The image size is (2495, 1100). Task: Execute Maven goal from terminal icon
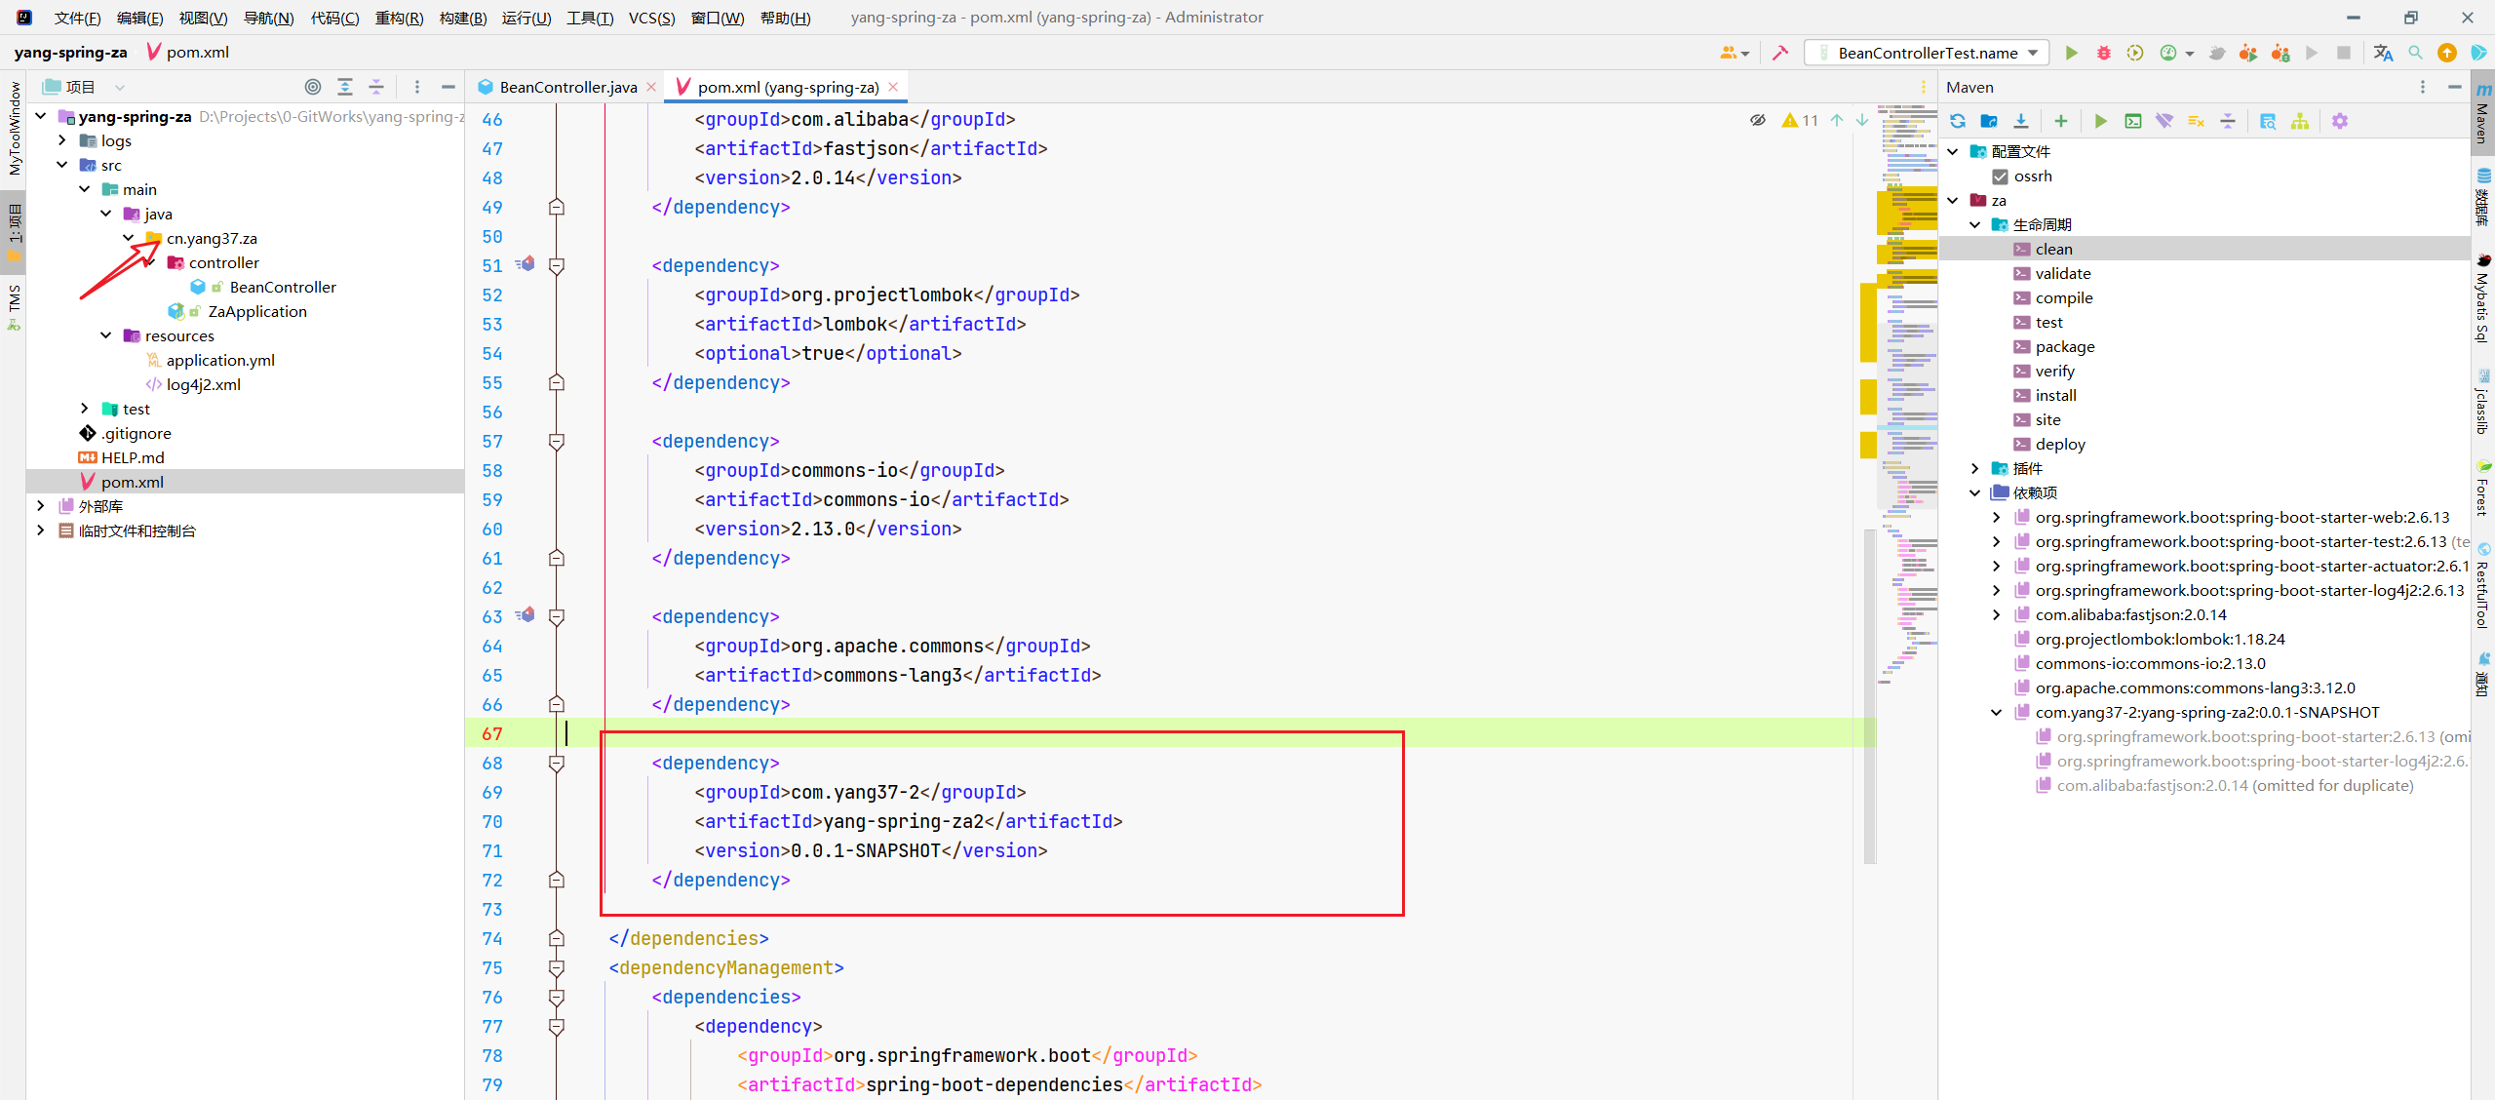2133,121
